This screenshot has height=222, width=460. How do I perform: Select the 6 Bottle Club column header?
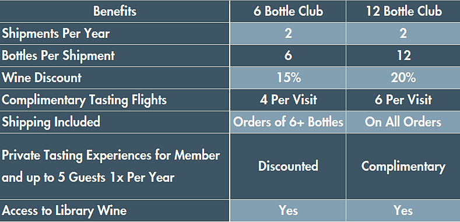tap(288, 12)
